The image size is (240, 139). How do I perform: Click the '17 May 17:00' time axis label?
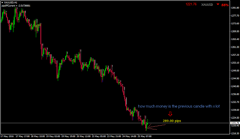(23, 136)
